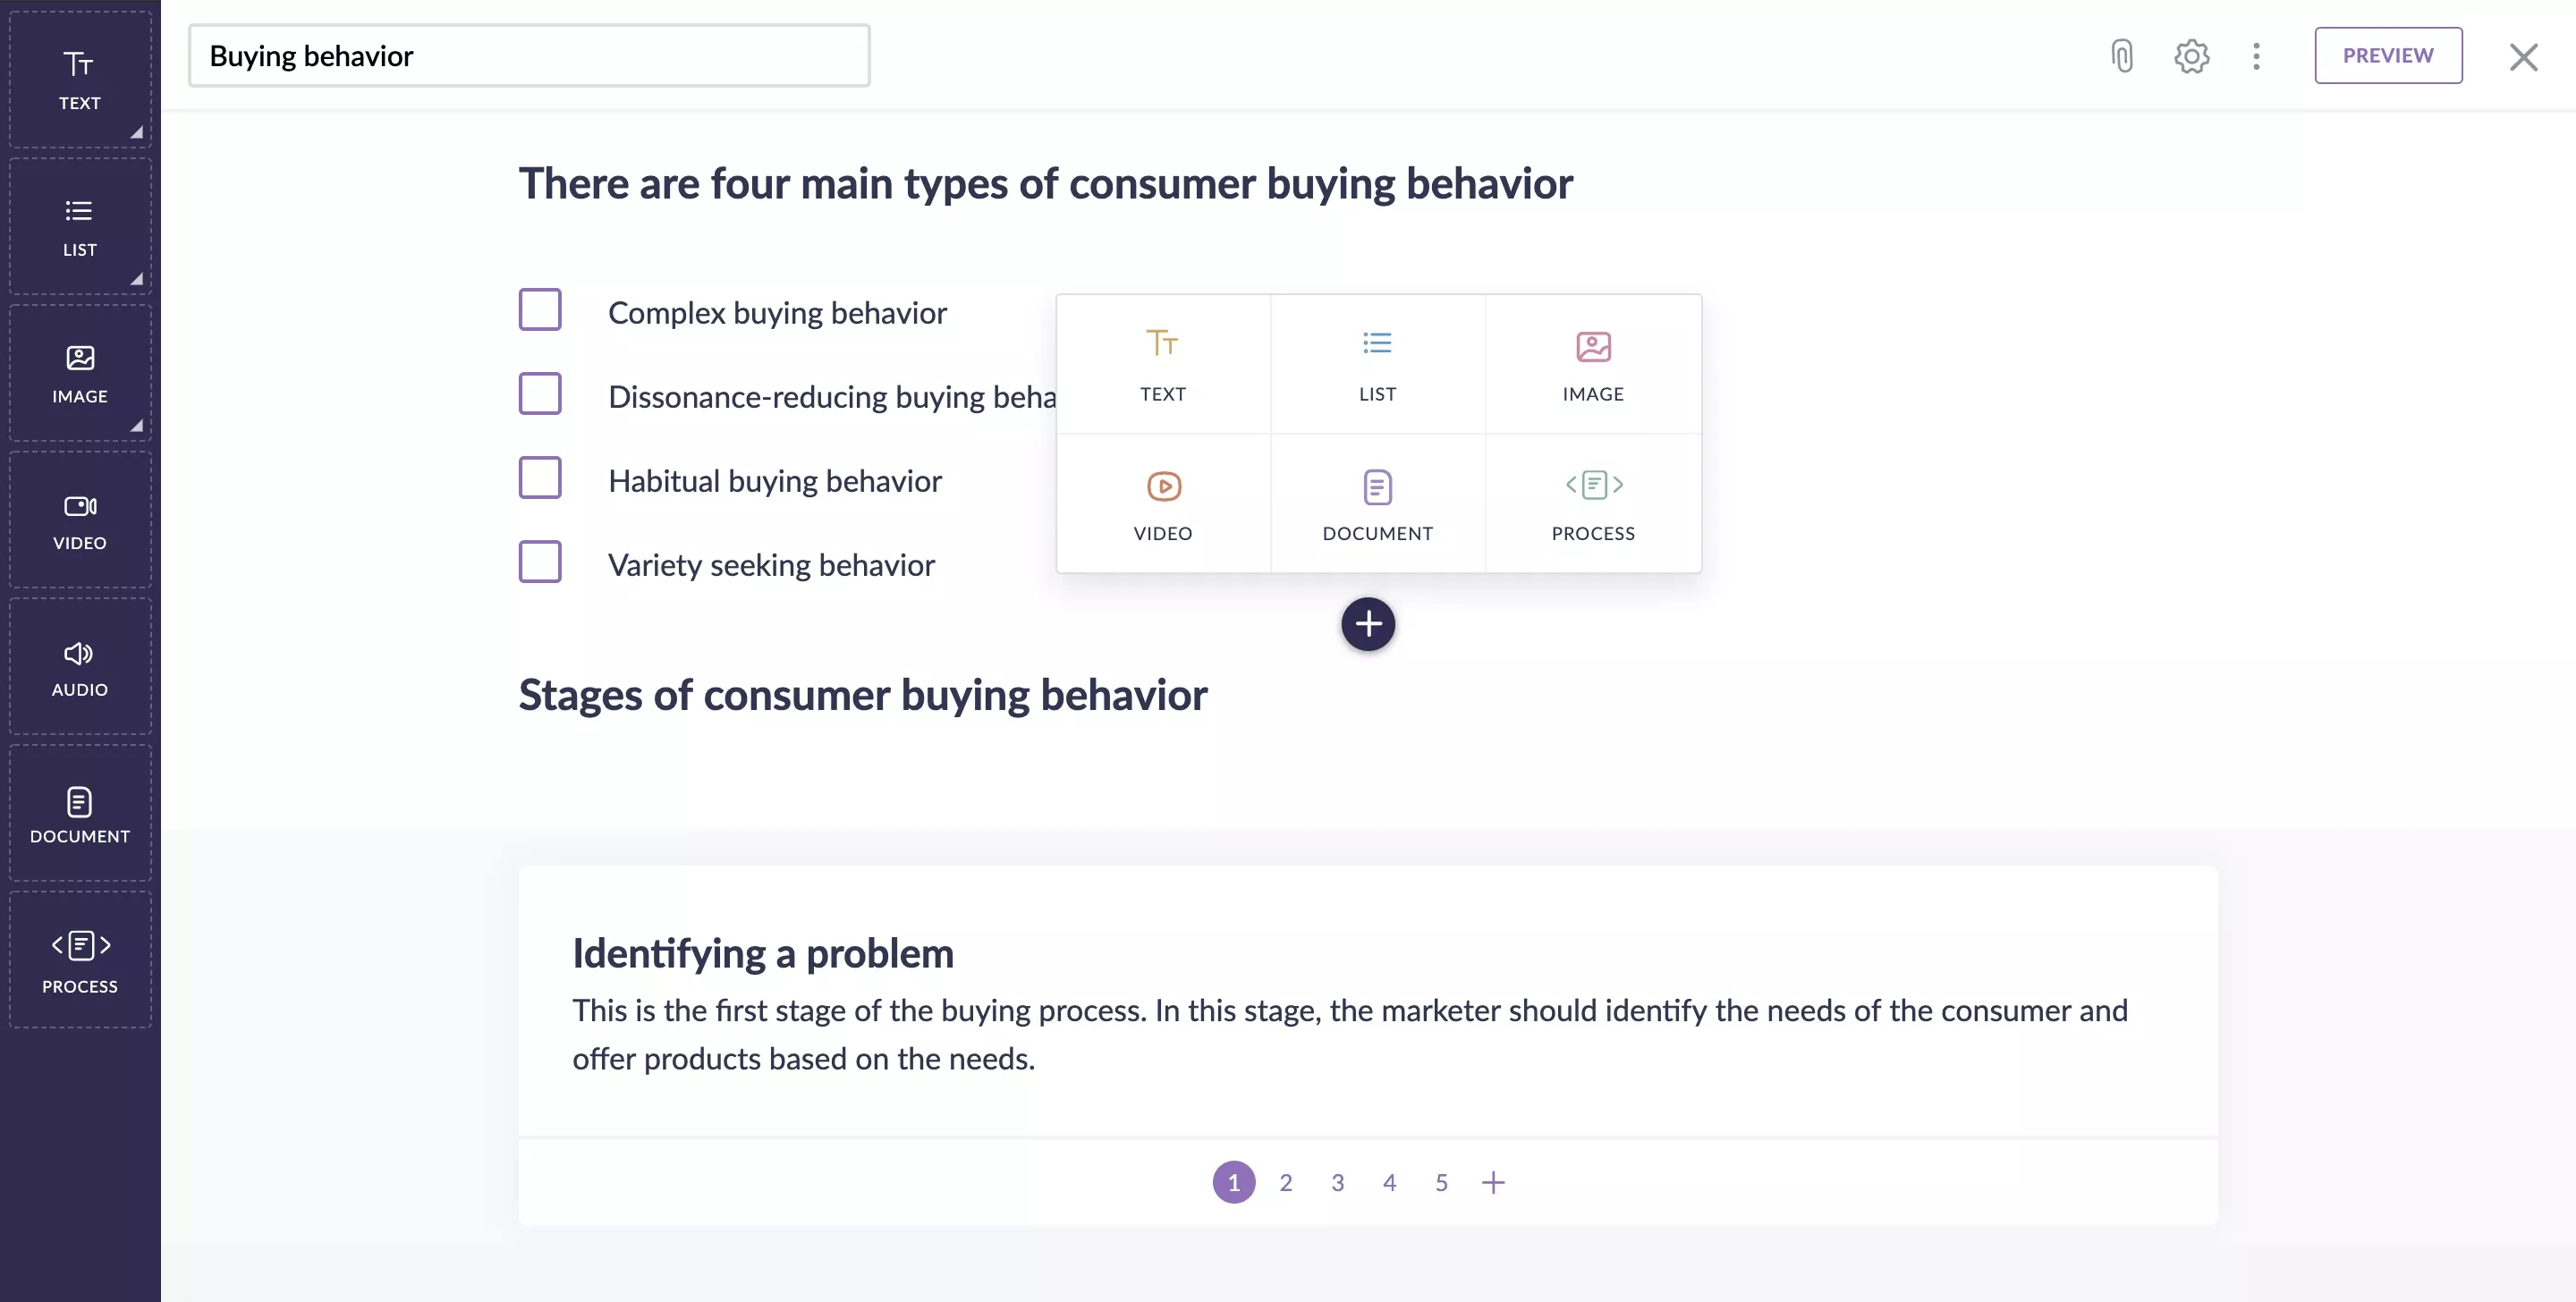Open settings via the gear icon
Viewport: 2576px width, 1302px height.
2191,56
